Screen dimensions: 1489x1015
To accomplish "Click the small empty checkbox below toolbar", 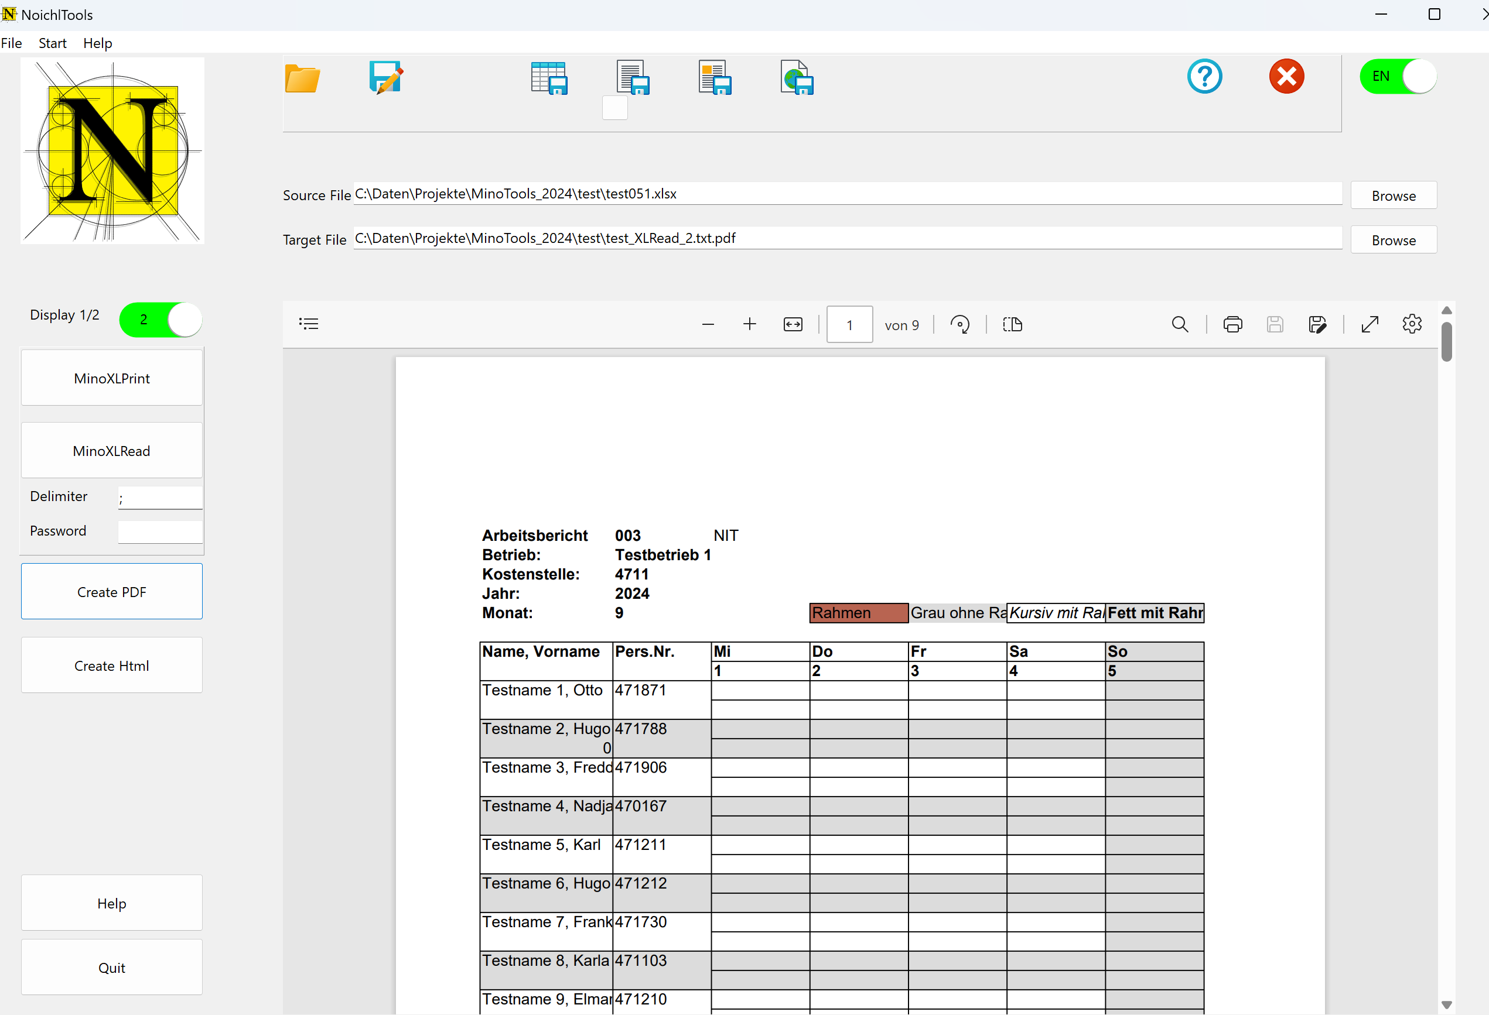I will point(615,108).
